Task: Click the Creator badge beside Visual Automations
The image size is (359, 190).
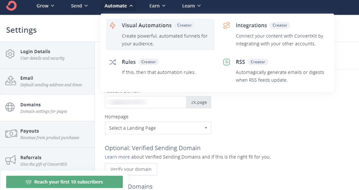Action: click(184, 26)
